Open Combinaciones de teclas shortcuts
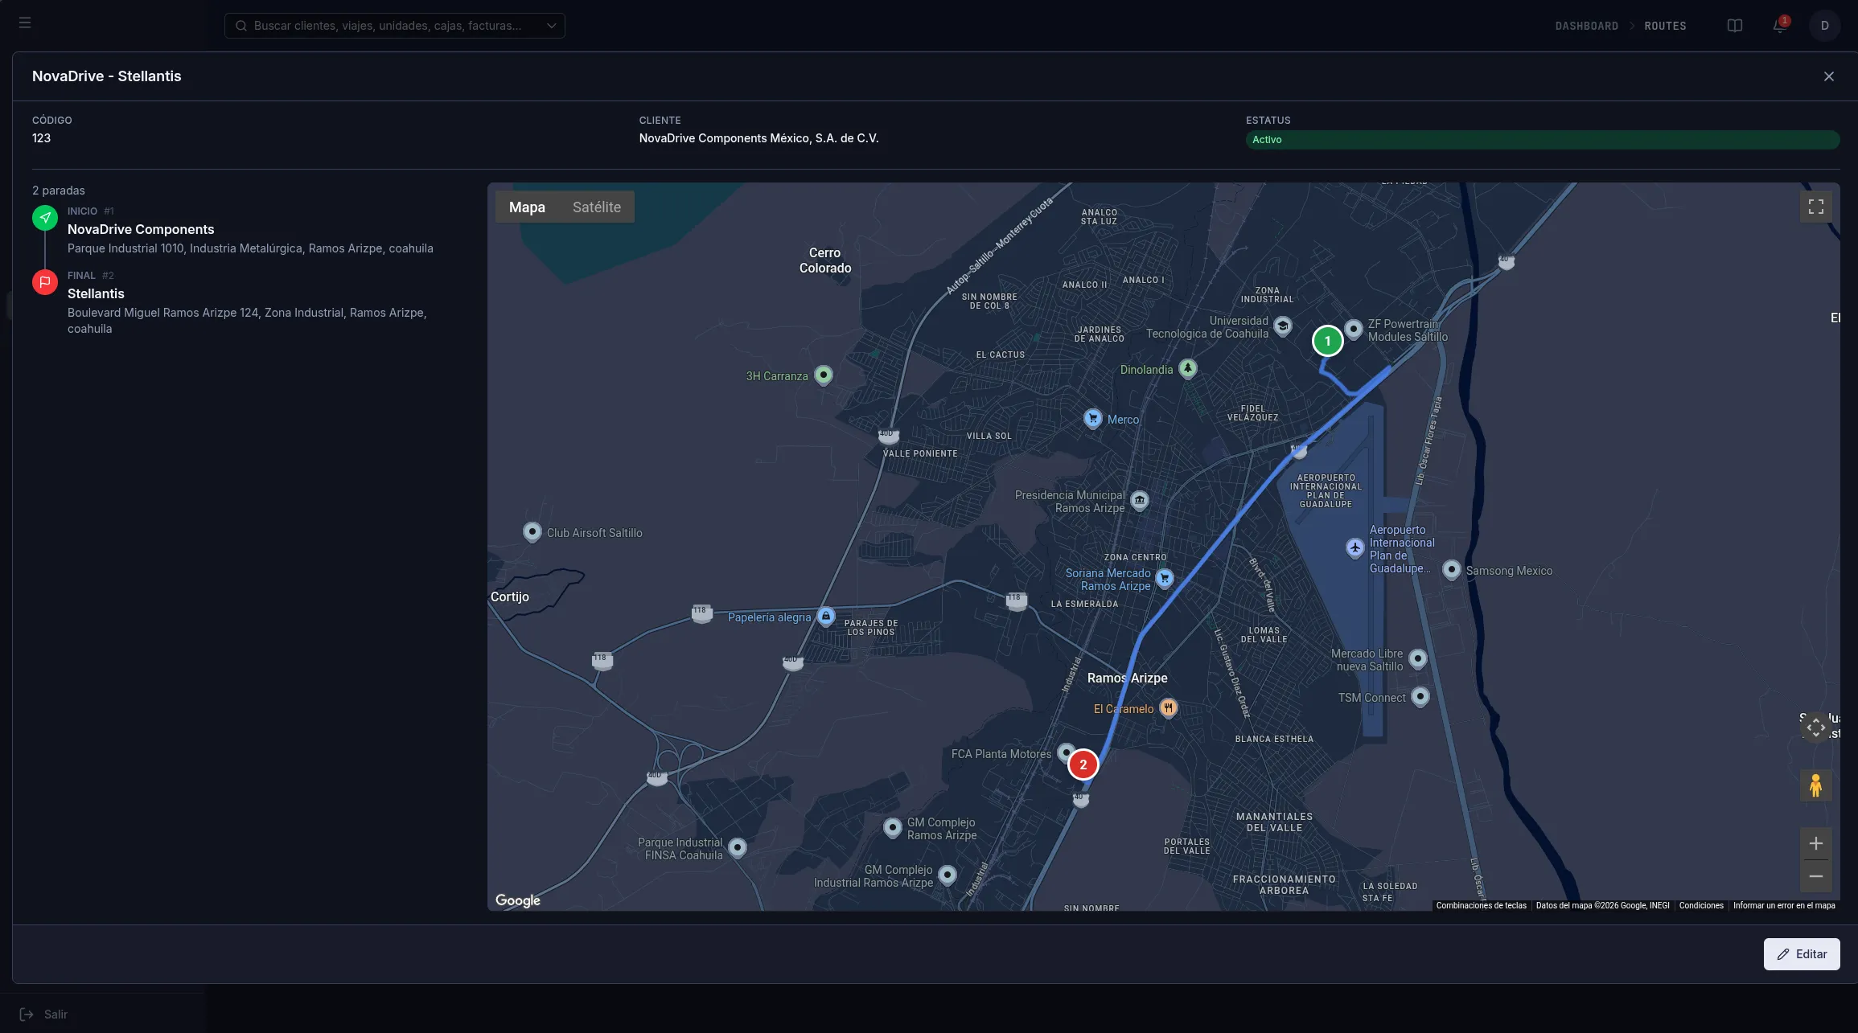The height and width of the screenshot is (1033, 1858). pyautogui.click(x=1481, y=906)
